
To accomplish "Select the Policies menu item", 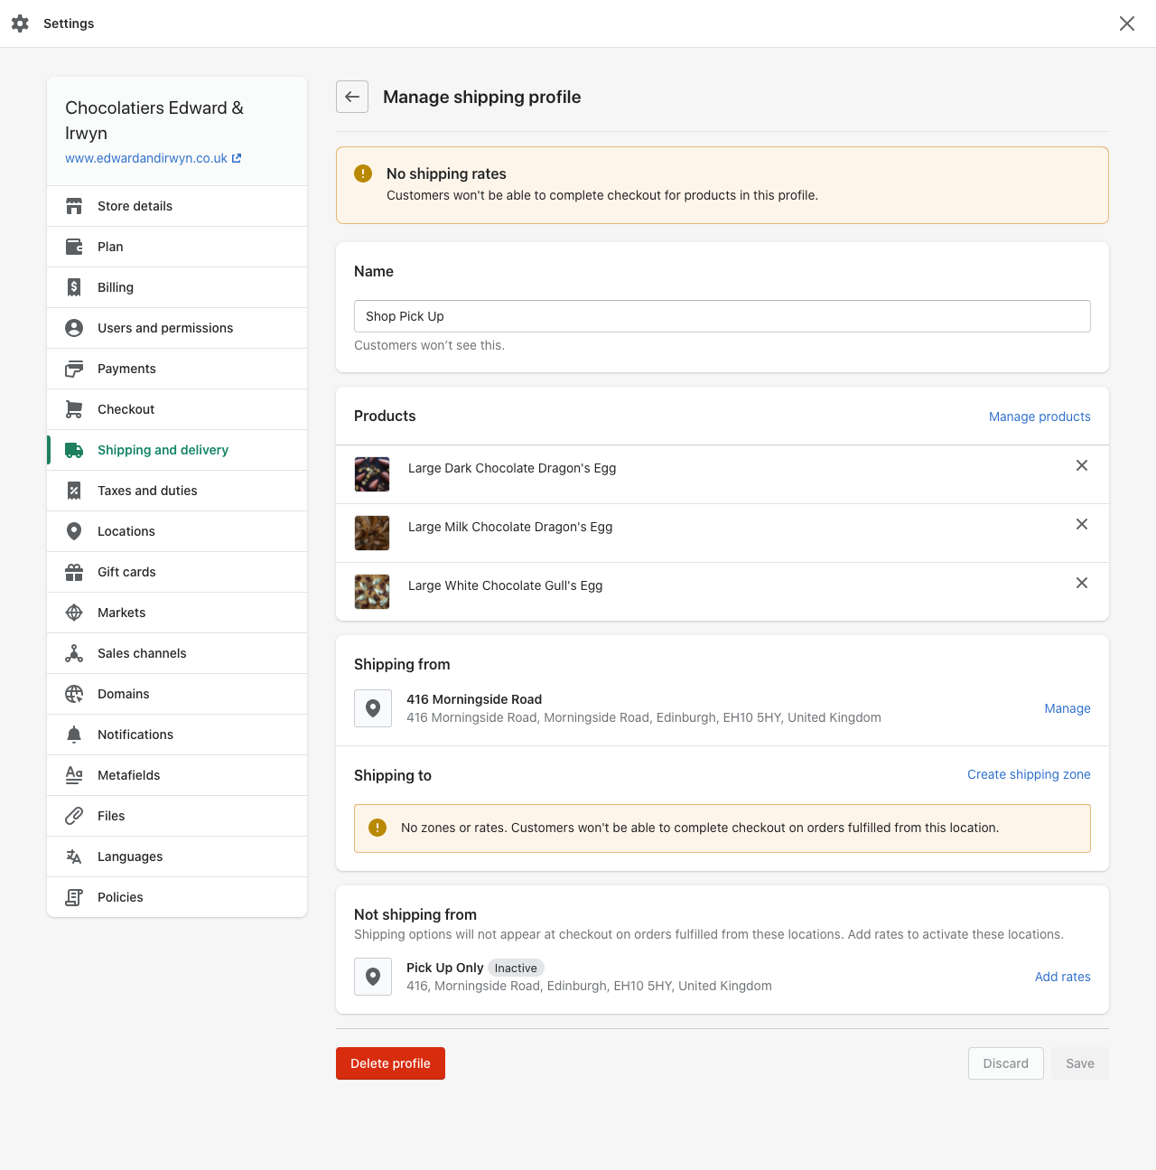I will click(x=120, y=897).
